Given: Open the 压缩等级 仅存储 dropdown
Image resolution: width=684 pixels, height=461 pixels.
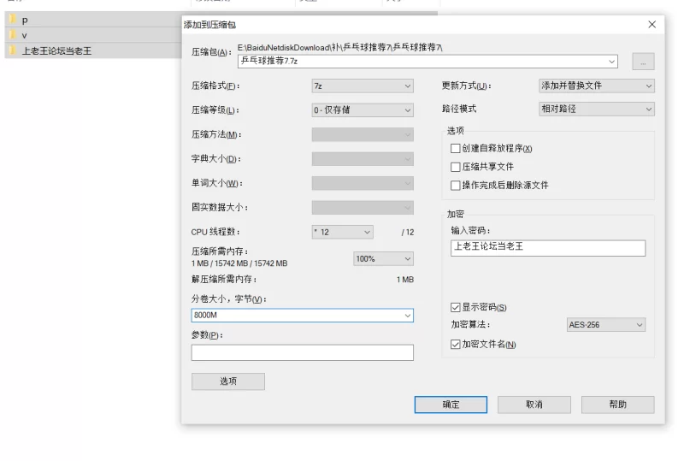Looking at the screenshot, I should pyautogui.click(x=363, y=110).
